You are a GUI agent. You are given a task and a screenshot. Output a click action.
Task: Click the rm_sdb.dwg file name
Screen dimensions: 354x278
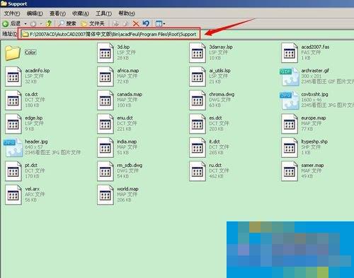pos(130,166)
